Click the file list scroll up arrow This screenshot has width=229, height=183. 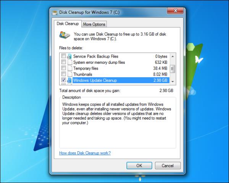pyautogui.click(x=173, y=57)
